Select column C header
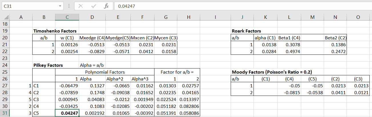Viewport: 372px width, 117px height. [x=67, y=18]
